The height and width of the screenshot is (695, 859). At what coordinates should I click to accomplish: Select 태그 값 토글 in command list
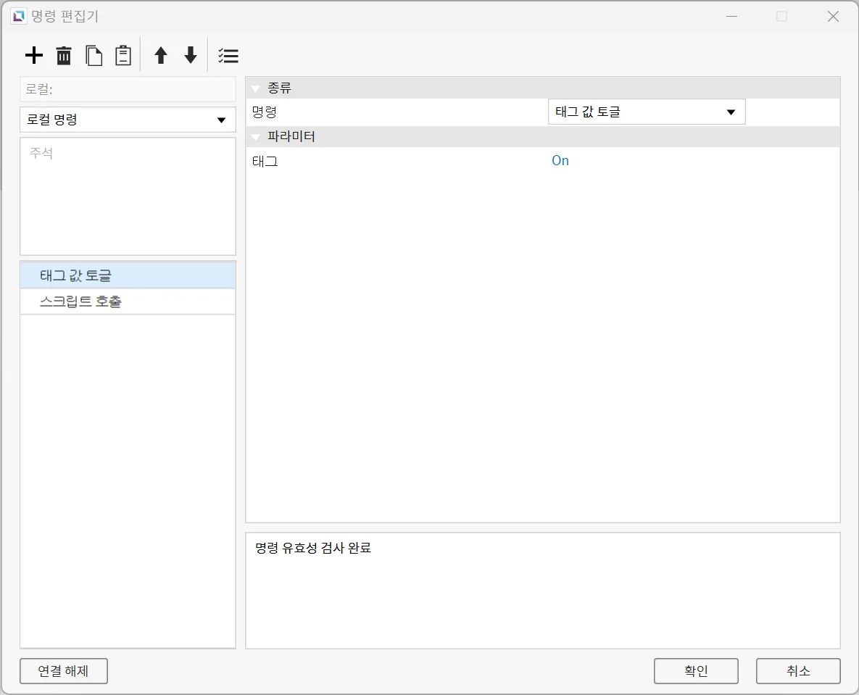(128, 275)
